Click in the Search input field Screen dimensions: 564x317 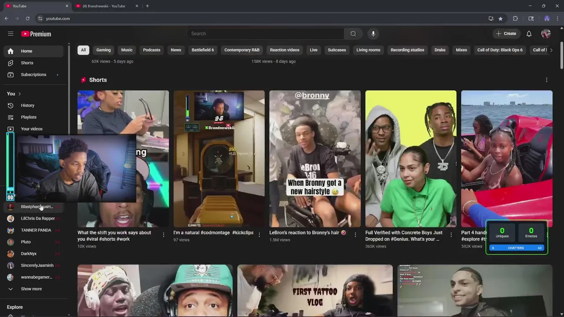pyautogui.click(x=265, y=34)
